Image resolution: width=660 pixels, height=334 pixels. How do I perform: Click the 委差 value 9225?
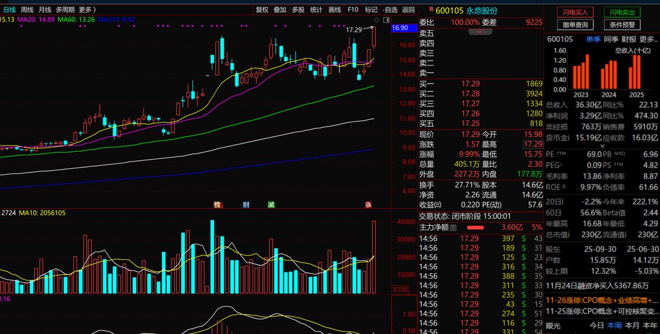tap(534, 22)
